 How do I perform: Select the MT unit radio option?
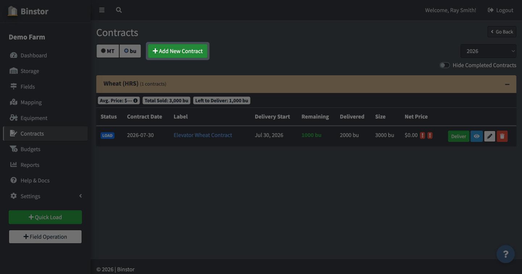click(108, 51)
